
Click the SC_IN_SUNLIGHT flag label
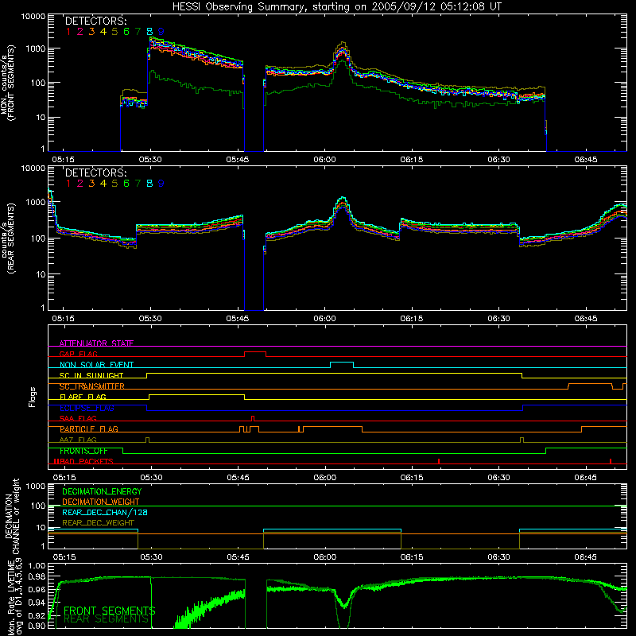pyautogui.click(x=91, y=375)
